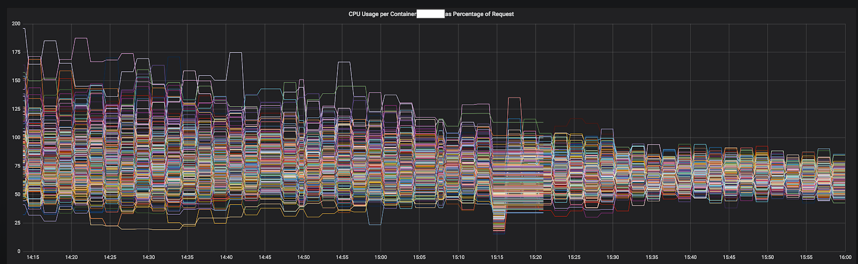This screenshot has height=264, width=858.
Task: Select the 150 y-axis label
Action: point(16,81)
